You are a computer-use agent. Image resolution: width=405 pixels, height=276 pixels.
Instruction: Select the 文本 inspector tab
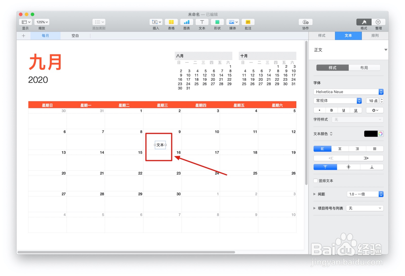[348, 36]
